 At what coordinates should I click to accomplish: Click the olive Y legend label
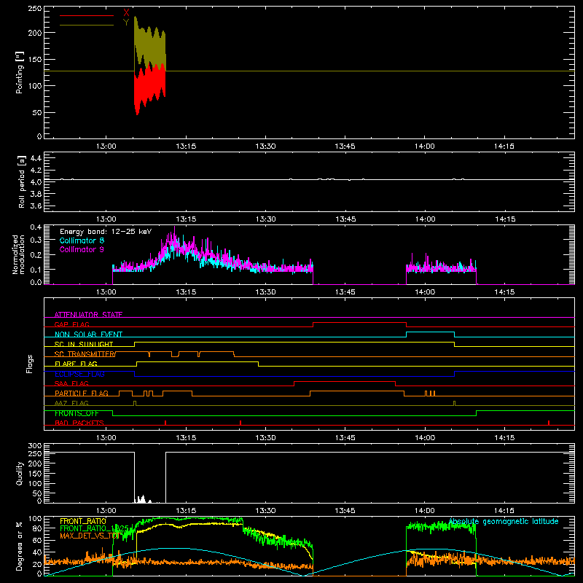click(126, 23)
